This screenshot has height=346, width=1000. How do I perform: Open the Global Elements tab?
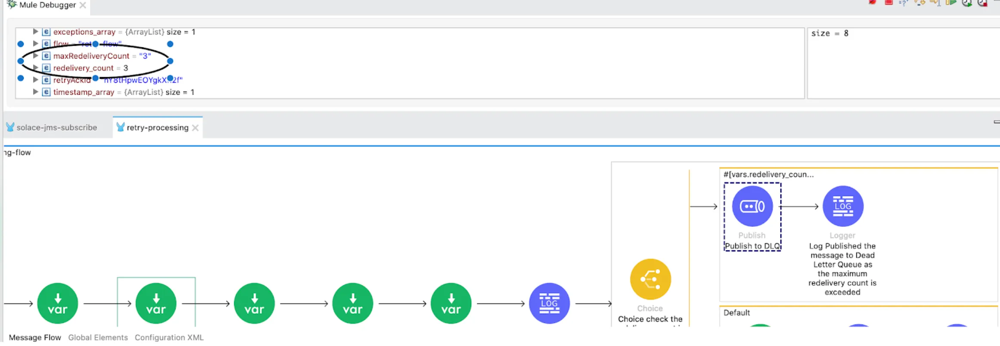tap(98, 337)
